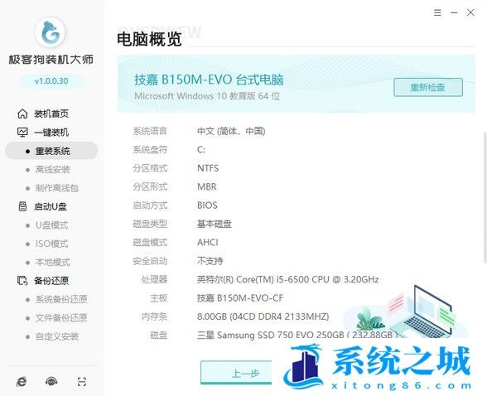This screenshot has width=487, height=396.
Task: Select 文件备份还原 option
Action: click(x=61, y=318)
